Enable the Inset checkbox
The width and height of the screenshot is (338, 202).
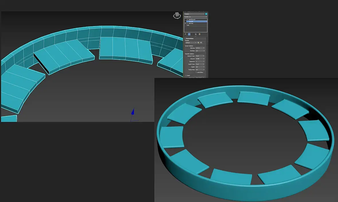pyautogui.click(x=186, y=75)
